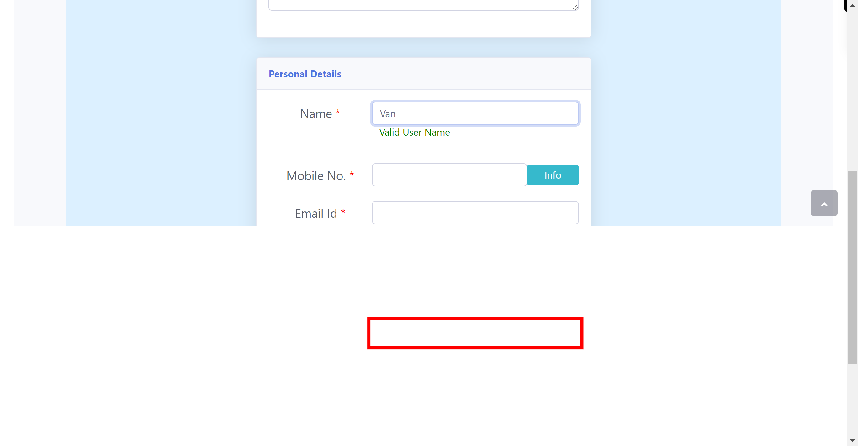Click the scroll-down arrow on scrollbar
The width and height of the screenshot is (858, 446).
[852, 441]
